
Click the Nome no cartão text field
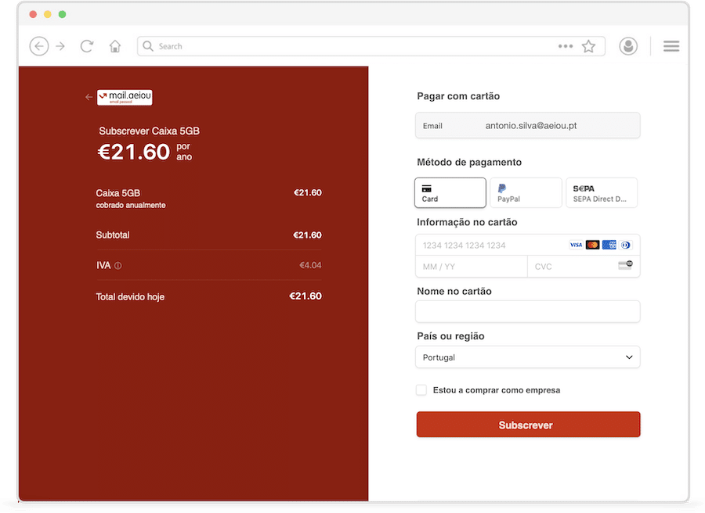pos(528,312)
